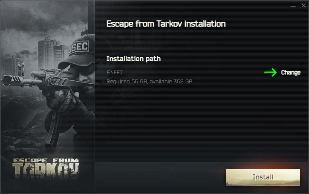Click the USEC patch on the cap
The image size is (309, 194).
[78, 47]
